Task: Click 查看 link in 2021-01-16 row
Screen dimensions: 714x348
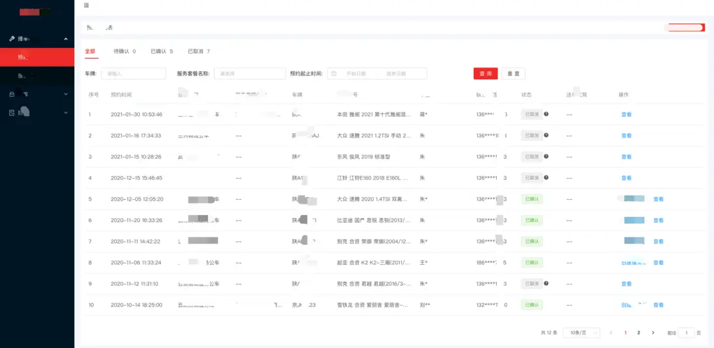Action: tap(626, 136)
